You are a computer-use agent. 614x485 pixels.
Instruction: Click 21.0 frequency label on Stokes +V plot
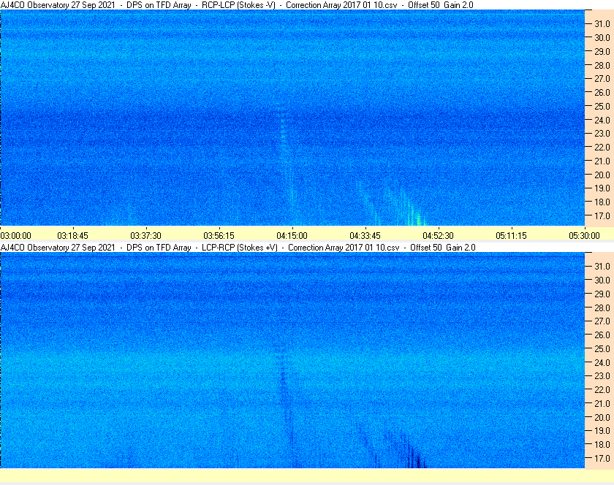tap(602, 404)
